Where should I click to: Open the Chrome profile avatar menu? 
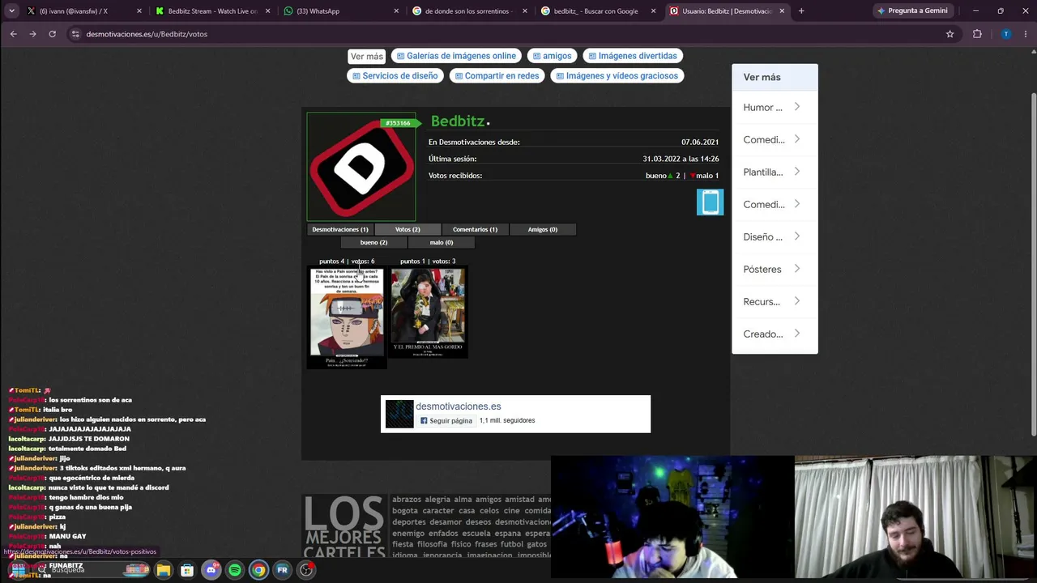[x=1005, y=34]
